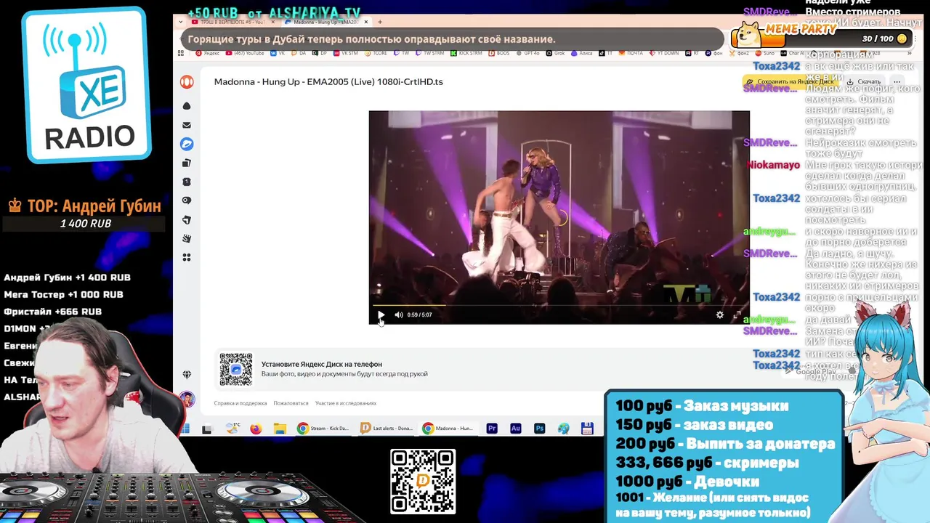Screen dimensions: 930x523
Task: Switch to ТРЭШ В ВЕЙПШОПЕ YouTube tab
Action: tap(232, 22)
